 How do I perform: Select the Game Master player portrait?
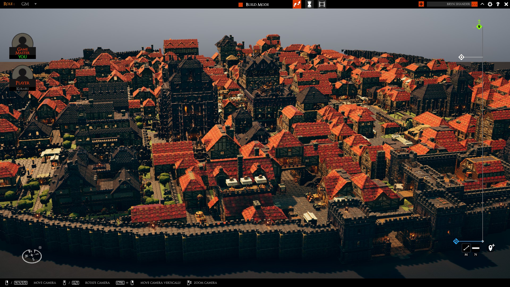[23, 46]
